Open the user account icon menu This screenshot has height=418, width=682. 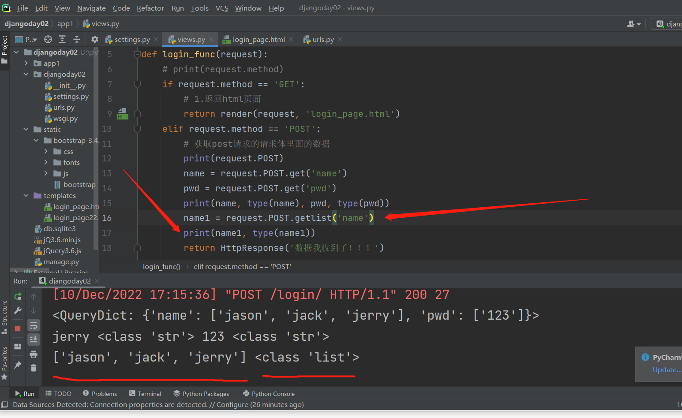[x=633, y=24]
